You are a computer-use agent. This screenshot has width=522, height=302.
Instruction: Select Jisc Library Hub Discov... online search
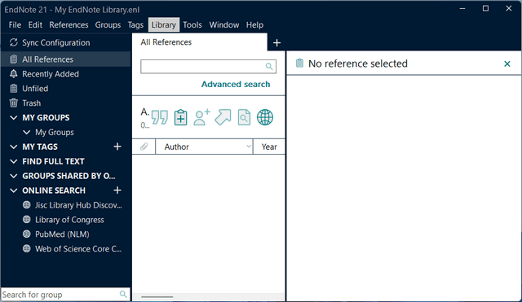click(x=78, y=205)
